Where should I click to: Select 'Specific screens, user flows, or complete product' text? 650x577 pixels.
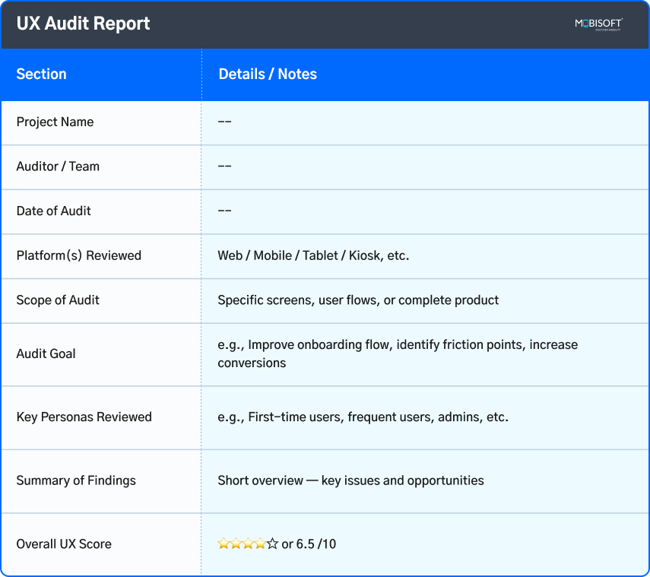point(358,300)
